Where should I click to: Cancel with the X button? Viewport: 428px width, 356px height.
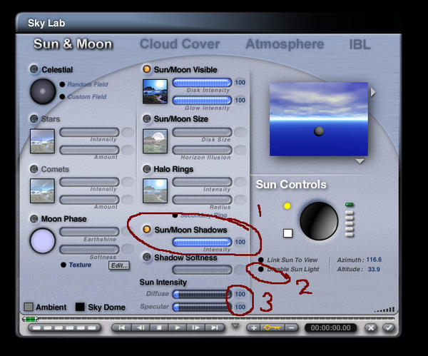click(x=371, y=327)
